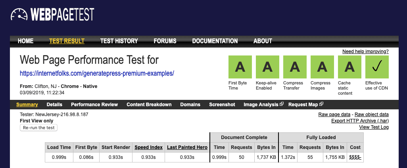Click external link icon beside Image Analysis

pos(282,105)
